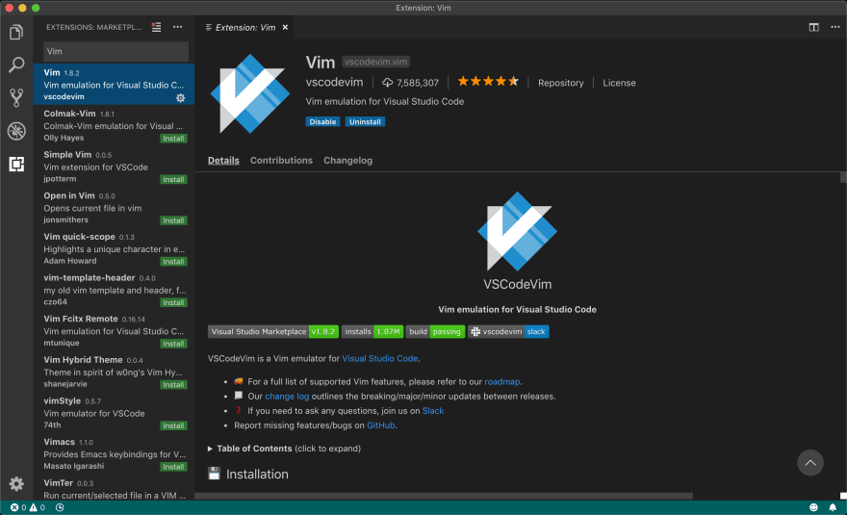Click errors and warnings status indicator

tap(28, 507)
